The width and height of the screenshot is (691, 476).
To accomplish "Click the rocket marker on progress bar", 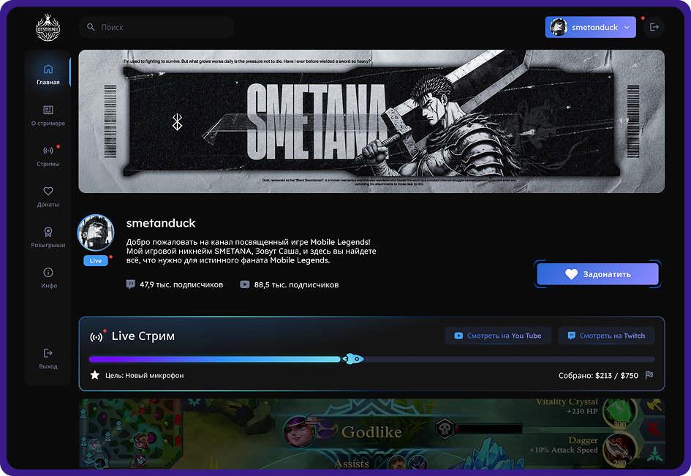I will click(353, 359).
